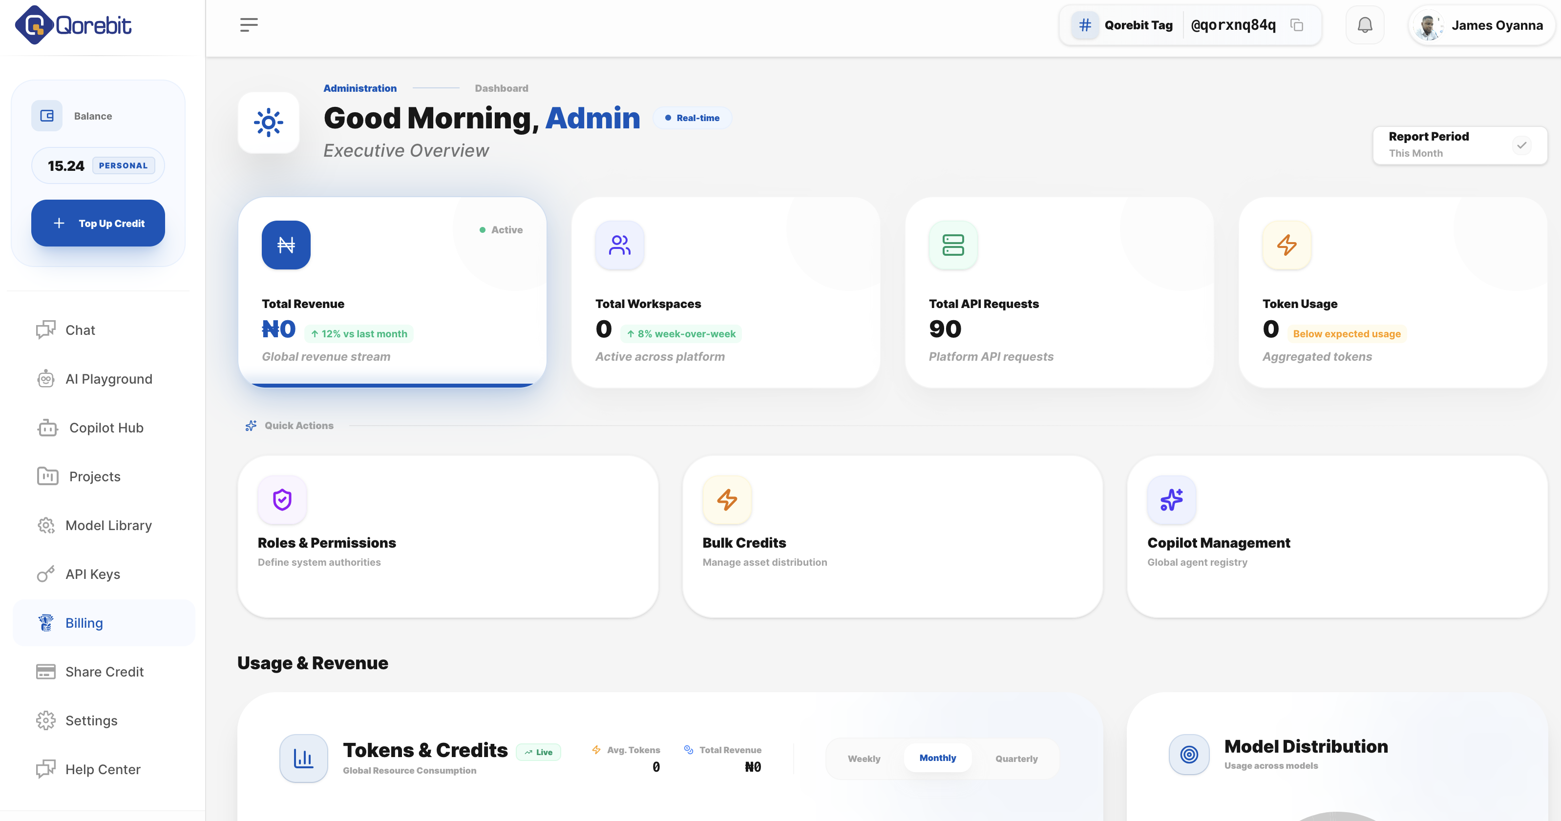
Task: Select the Weekly range tab
Action: 864,759
